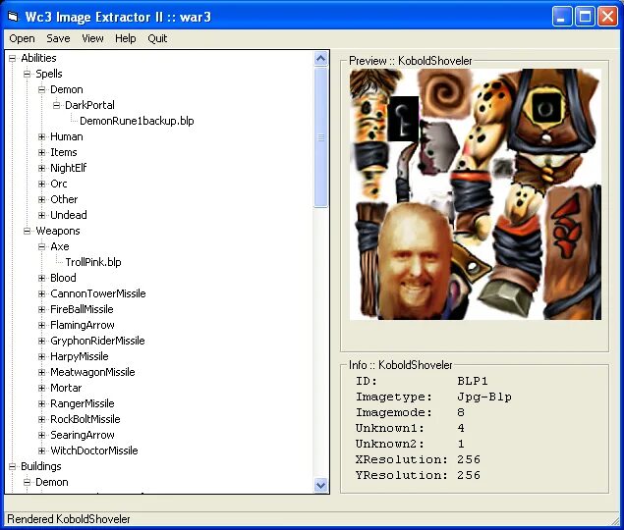Click the KoboldShoveler preview image
Screen dimensions: 624x530
click(x=476, y=194)
